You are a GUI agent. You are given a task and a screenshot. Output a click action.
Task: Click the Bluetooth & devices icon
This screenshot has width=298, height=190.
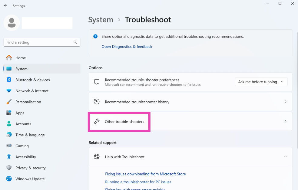point(9,80)
